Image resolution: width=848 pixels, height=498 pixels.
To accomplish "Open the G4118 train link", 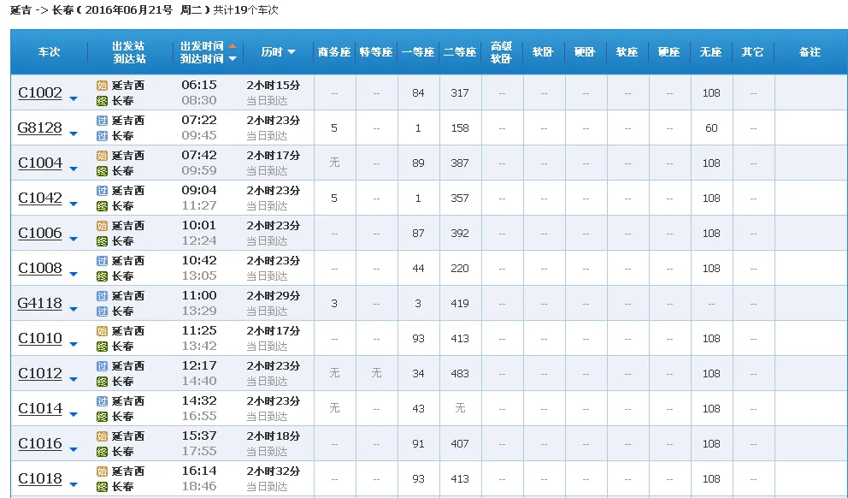I will click(x=40, y=303).
